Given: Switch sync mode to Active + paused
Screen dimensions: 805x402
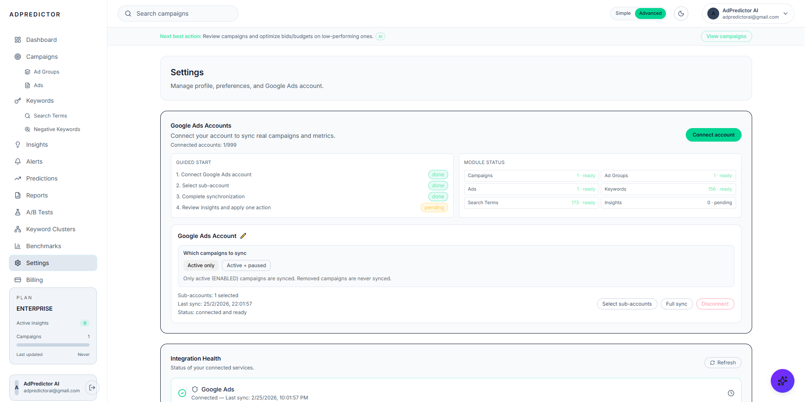Looking at the screenshot, I should pyautogui.click(x=246, y=265).
